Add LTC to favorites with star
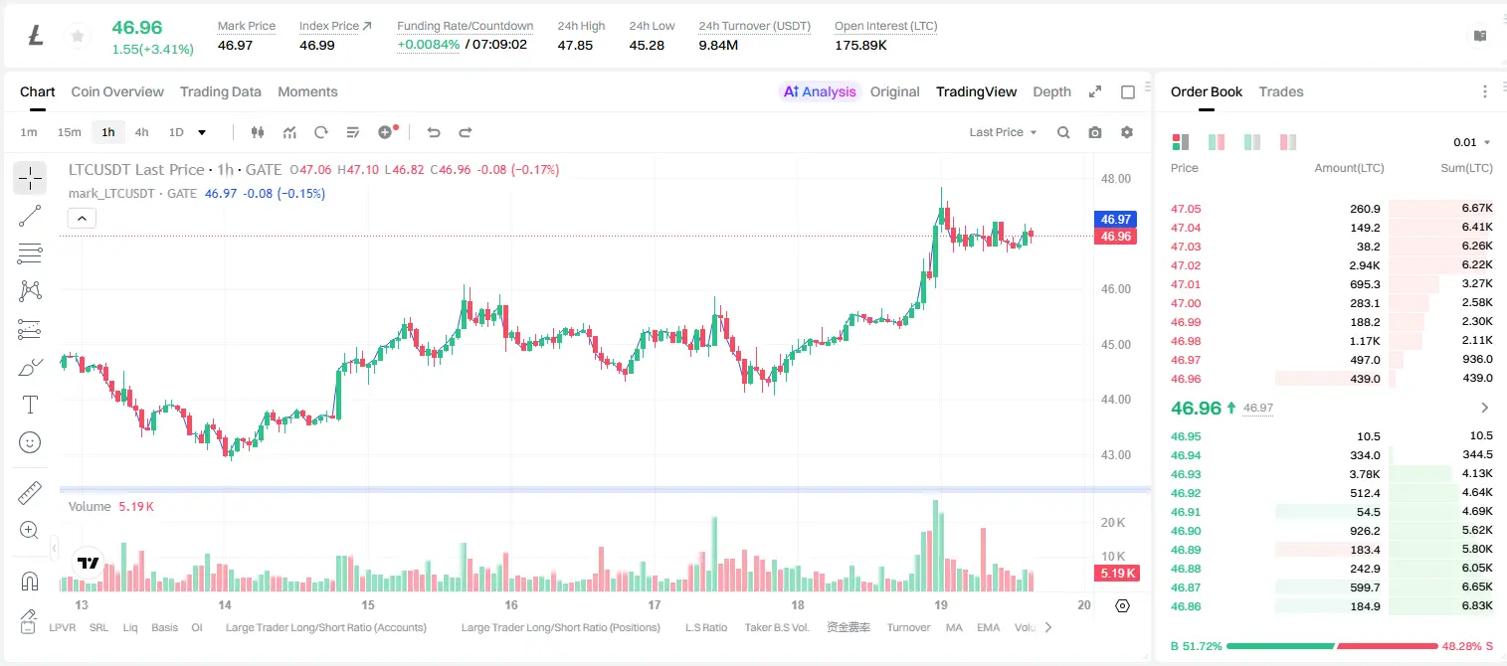Image resolution: width=1507 pixels, height=666 pixels. 77,36
